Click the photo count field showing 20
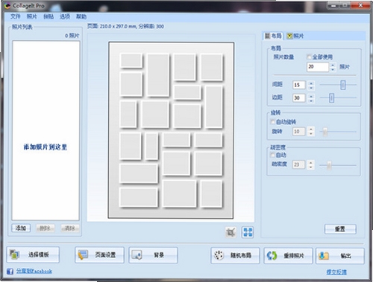 coord(318,67)
